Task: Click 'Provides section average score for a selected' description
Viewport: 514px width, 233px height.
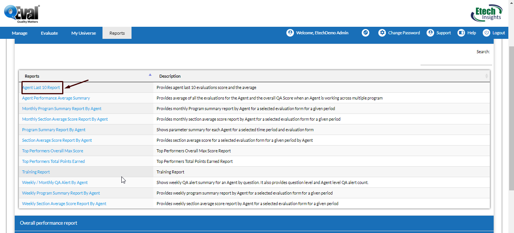Action: [234, 140]
